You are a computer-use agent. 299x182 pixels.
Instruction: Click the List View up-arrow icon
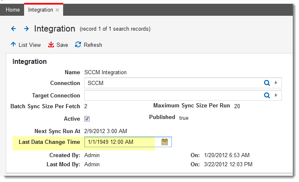(13, 44)
